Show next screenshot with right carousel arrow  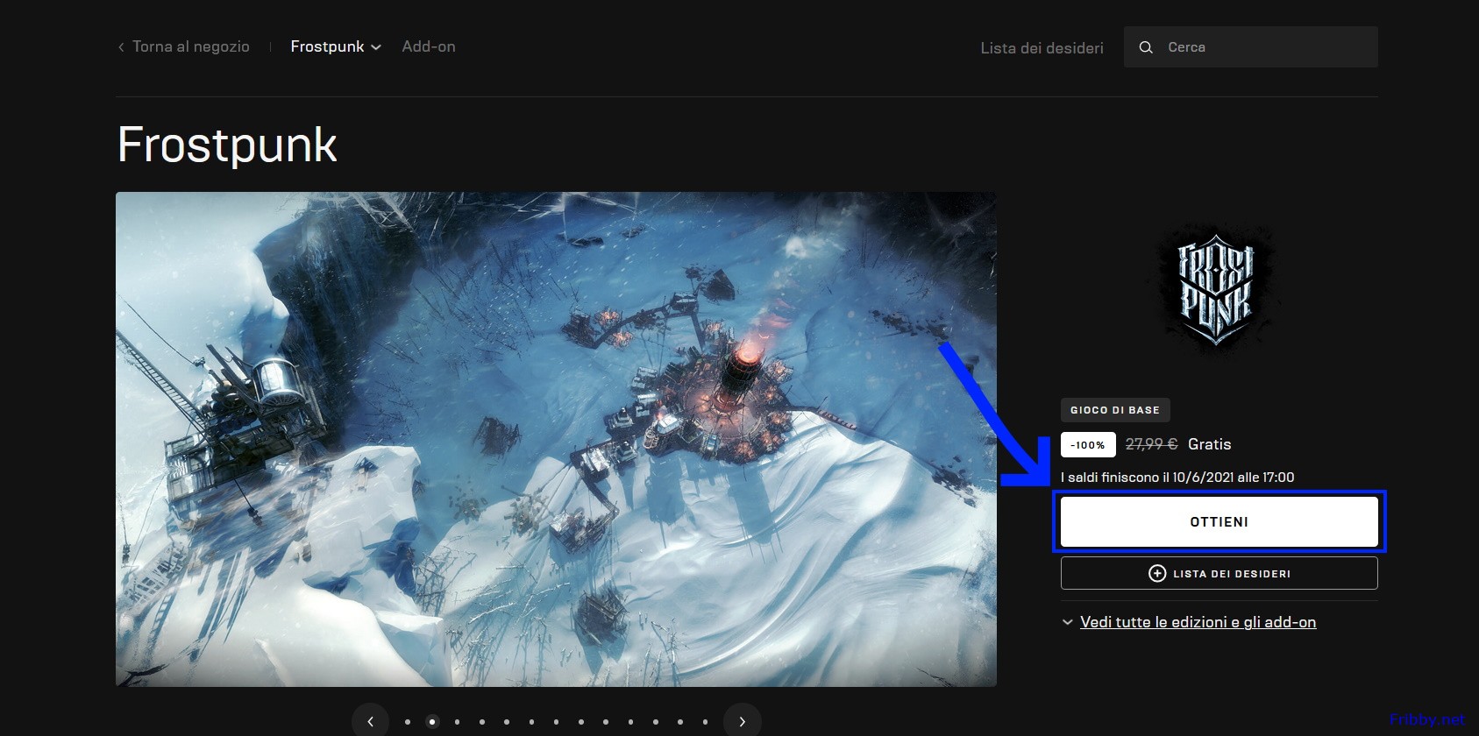[743, 721]
